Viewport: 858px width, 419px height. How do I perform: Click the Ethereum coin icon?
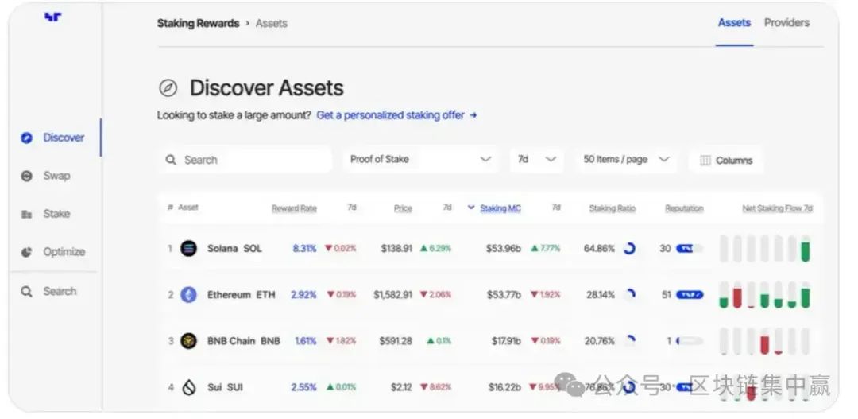pos(189,295)
